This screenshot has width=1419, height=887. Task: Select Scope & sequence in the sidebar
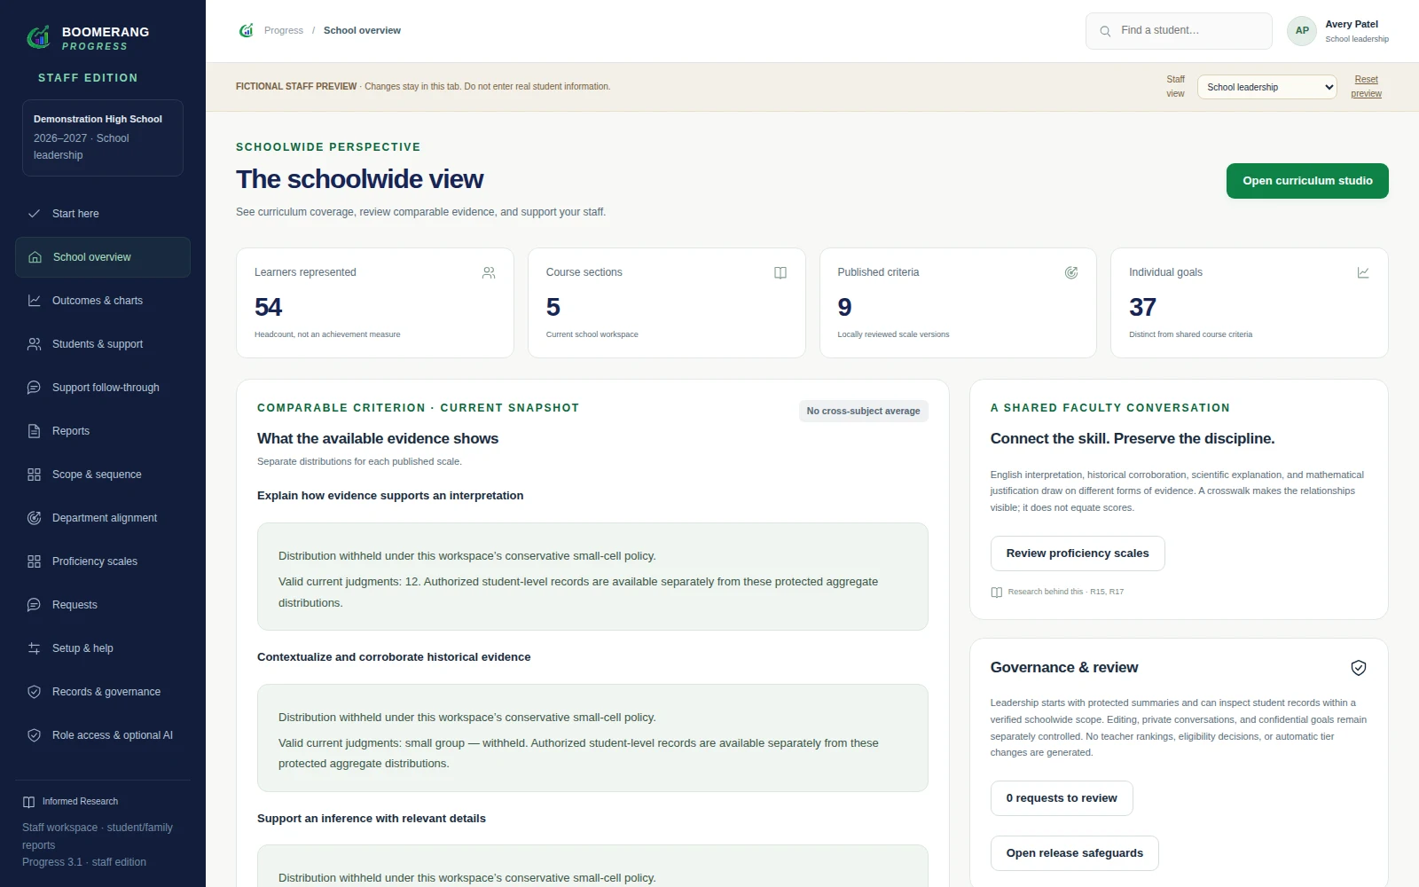click(x=103, y=475)
